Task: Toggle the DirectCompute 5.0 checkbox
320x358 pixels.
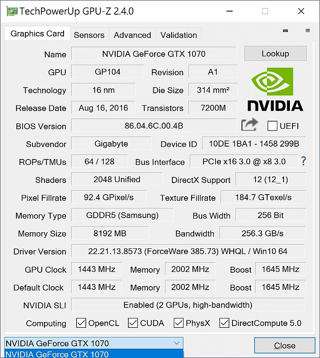Action: point(224,323)
